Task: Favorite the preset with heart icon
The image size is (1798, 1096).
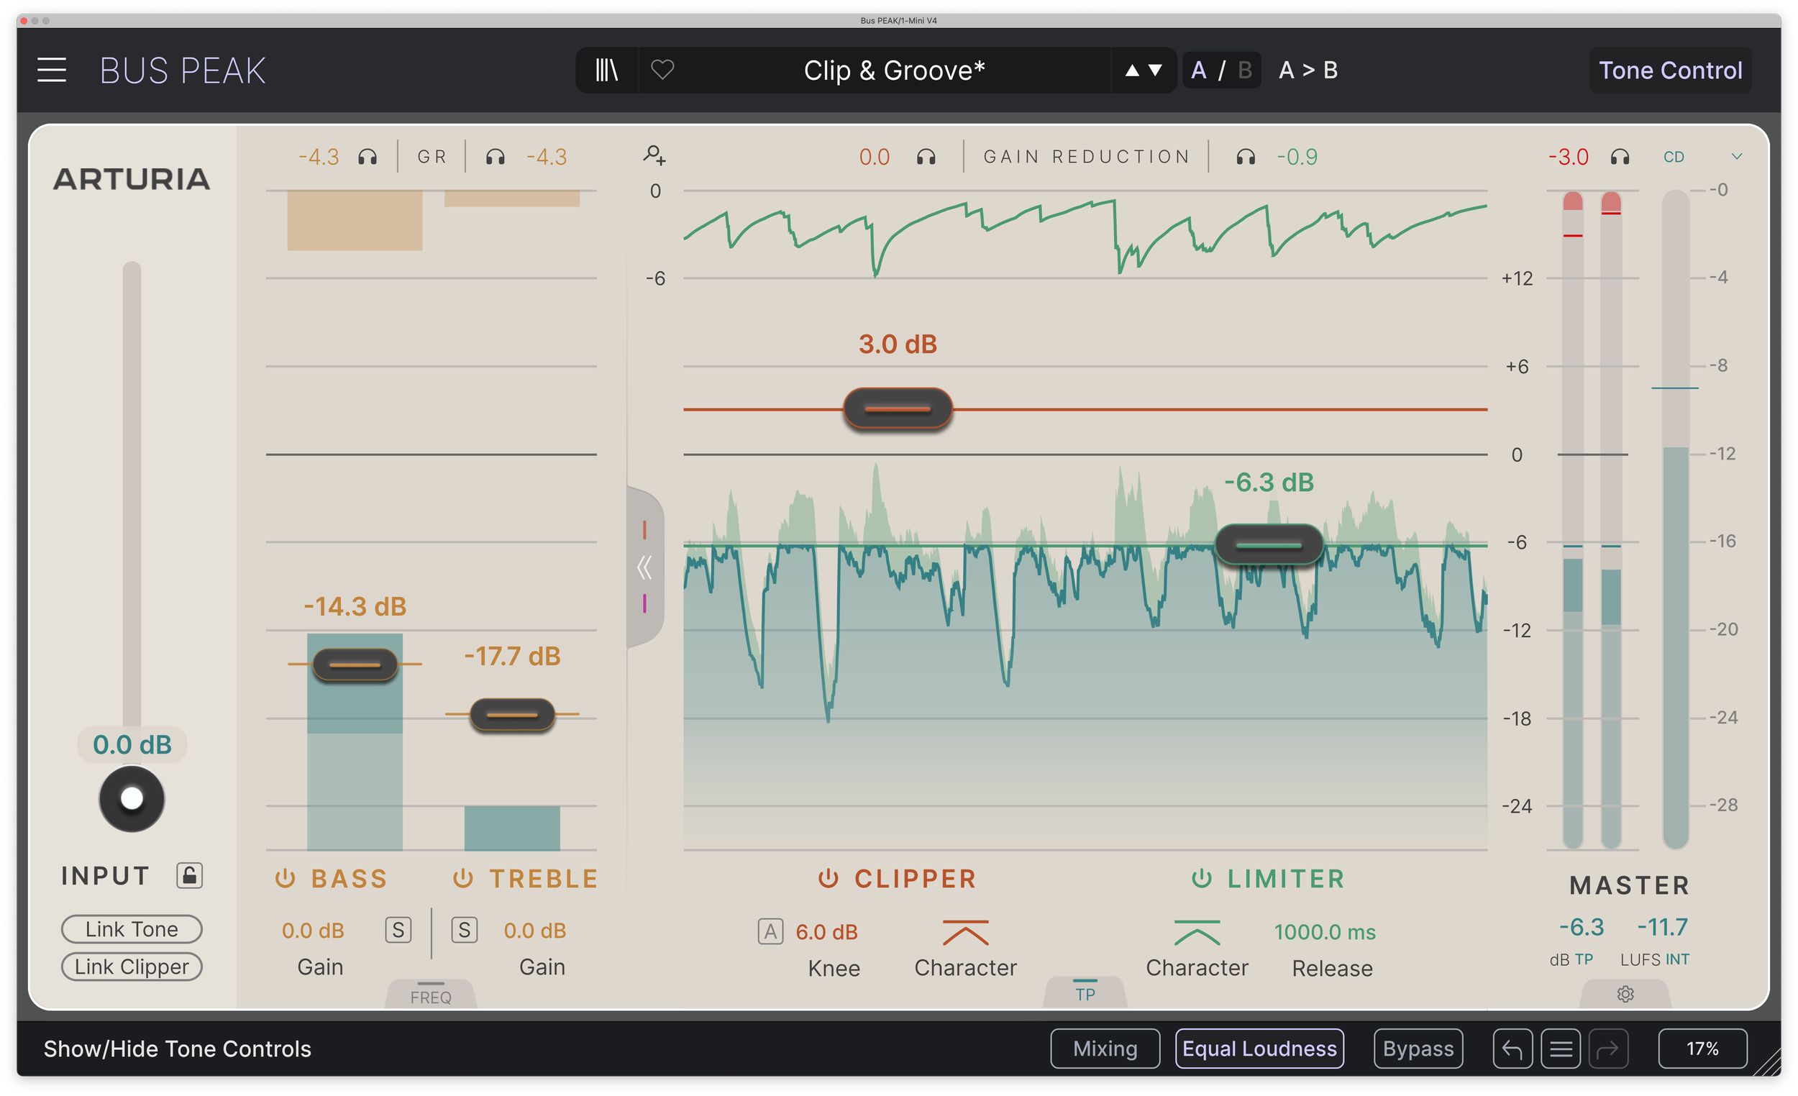Action: tap(662, 70)
